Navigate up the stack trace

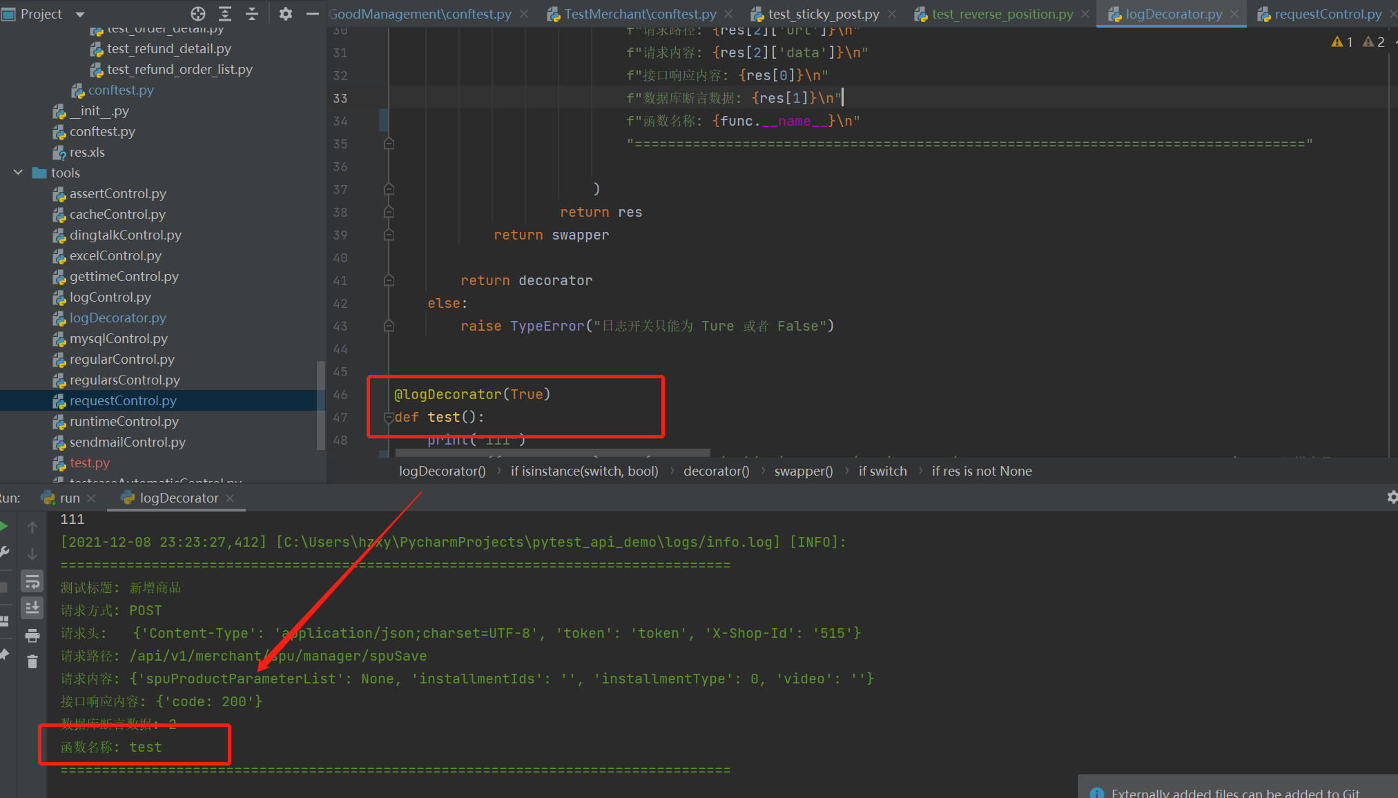[x=32, y=527]
